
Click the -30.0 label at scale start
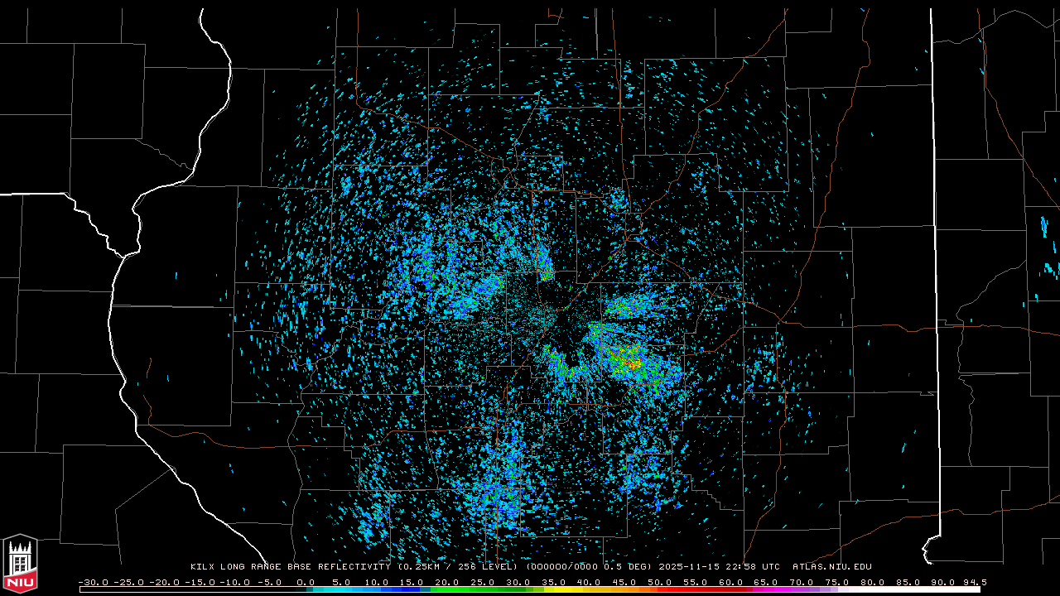pos(92,582)
